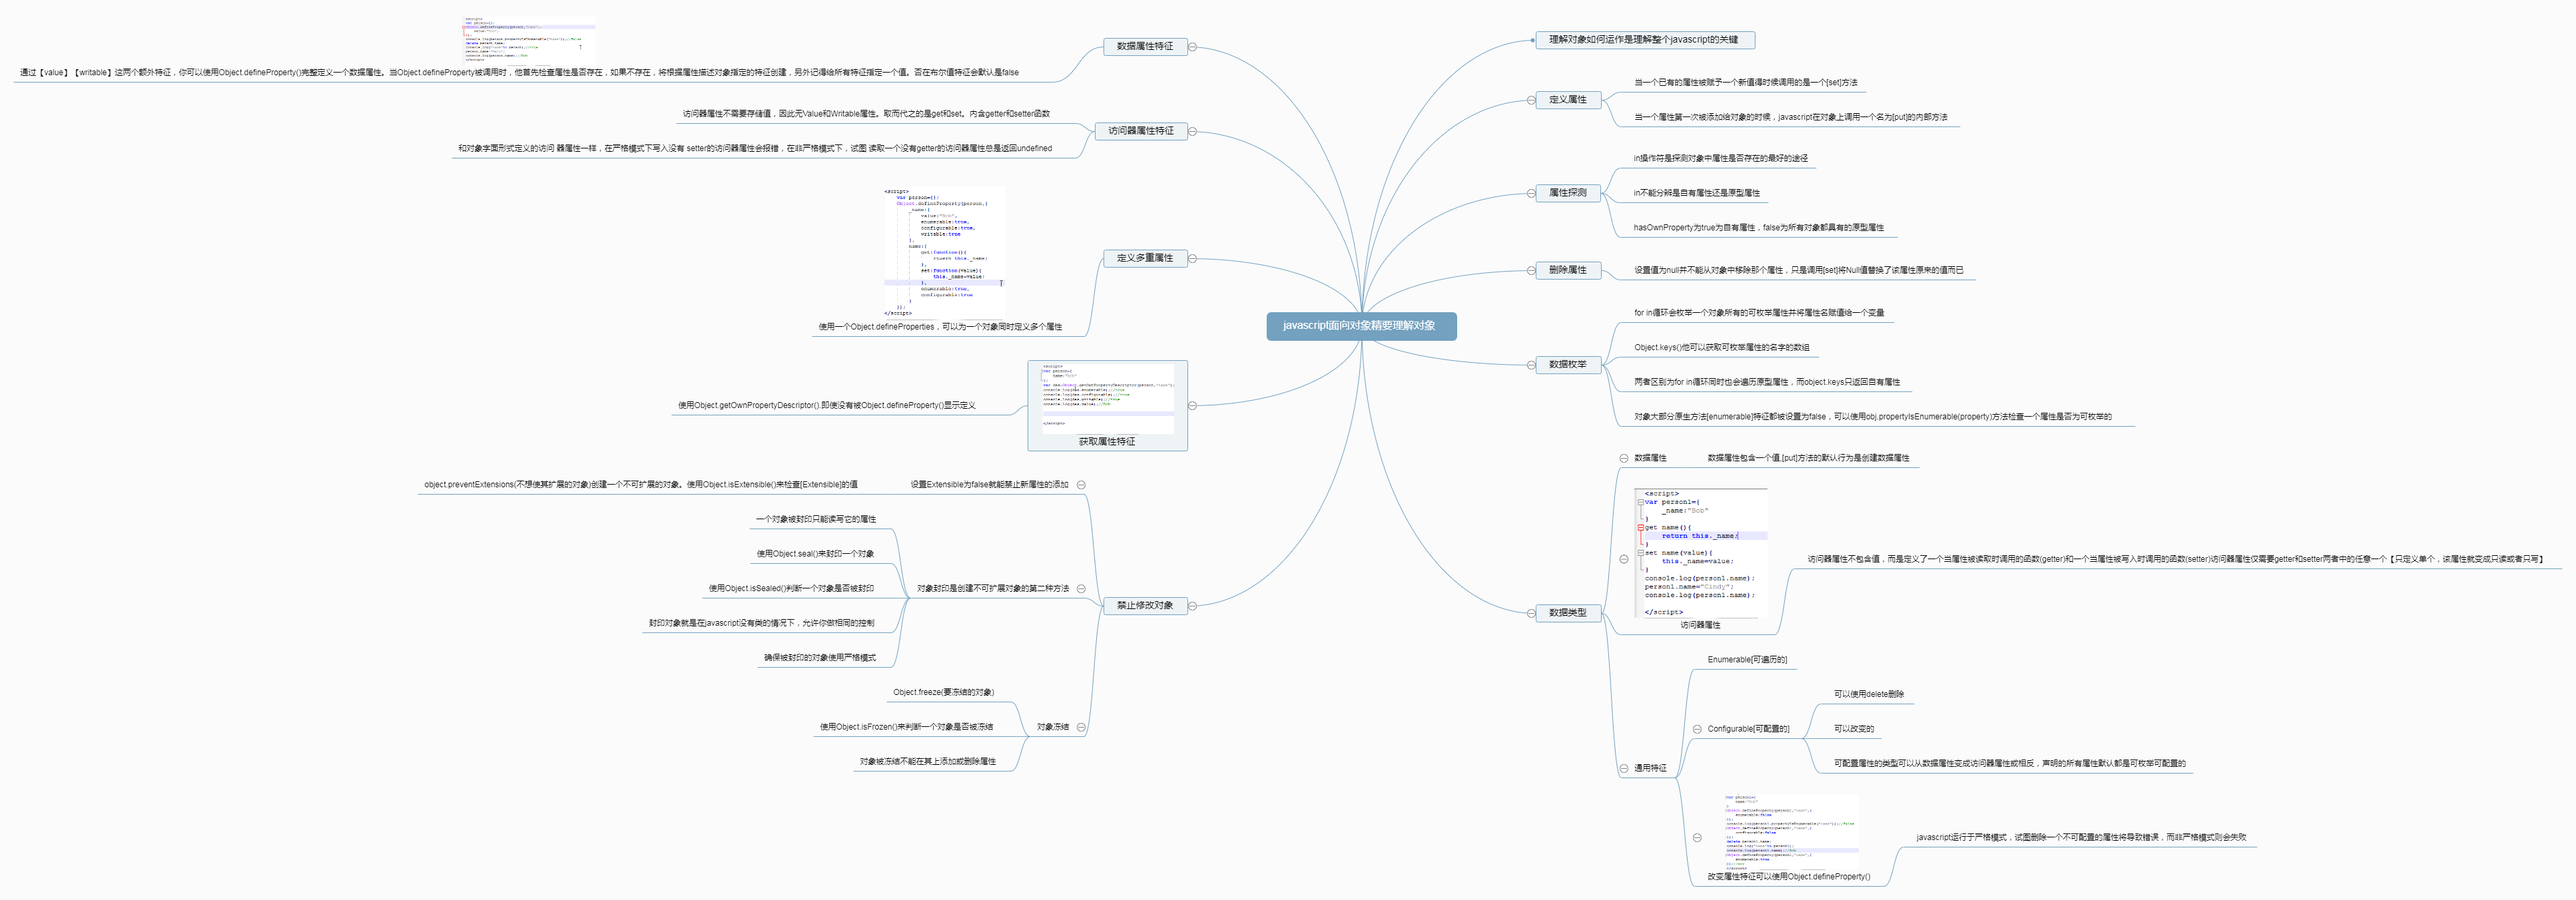
Task: Collapse the 定义多重属性 branch toggle
Action: pyautogui.click(x=1192, y=258)
